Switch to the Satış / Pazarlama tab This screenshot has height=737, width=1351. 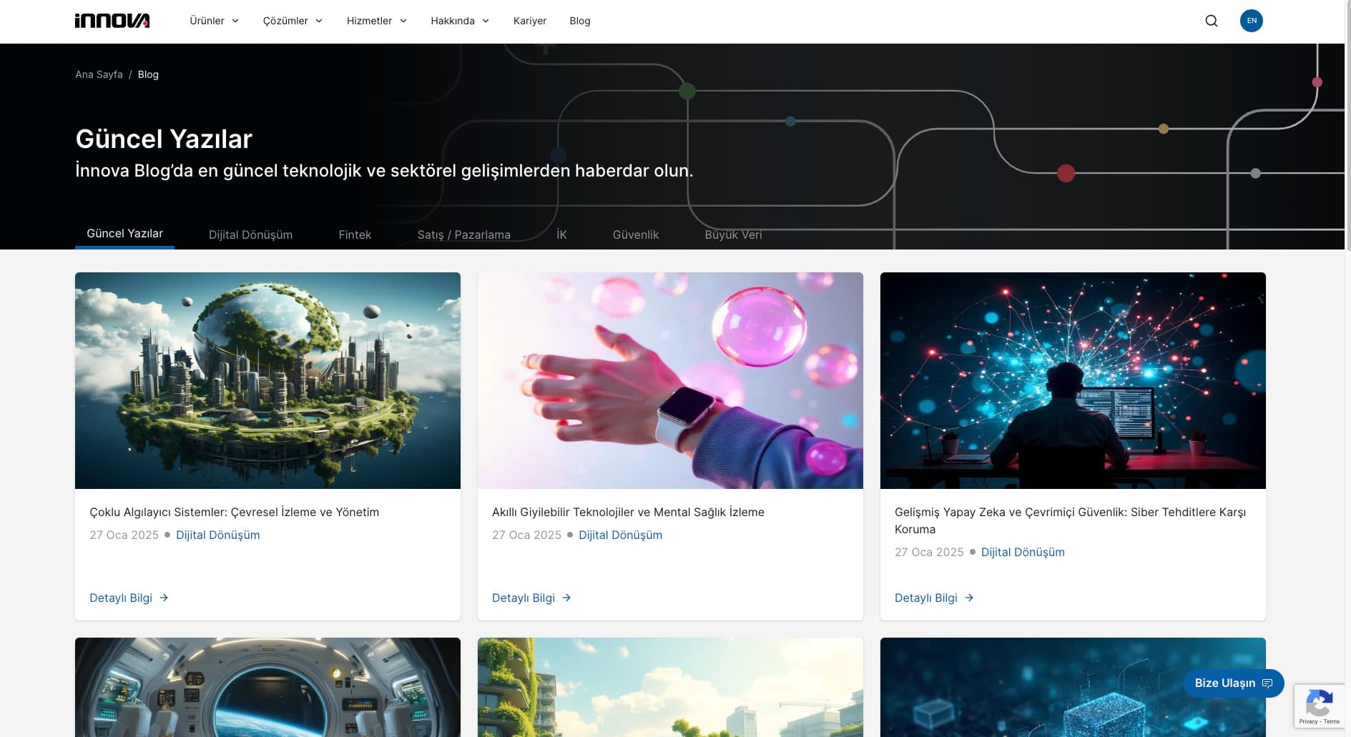pos(464,234)
